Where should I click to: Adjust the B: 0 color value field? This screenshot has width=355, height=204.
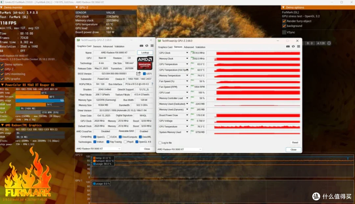[310, 43]
